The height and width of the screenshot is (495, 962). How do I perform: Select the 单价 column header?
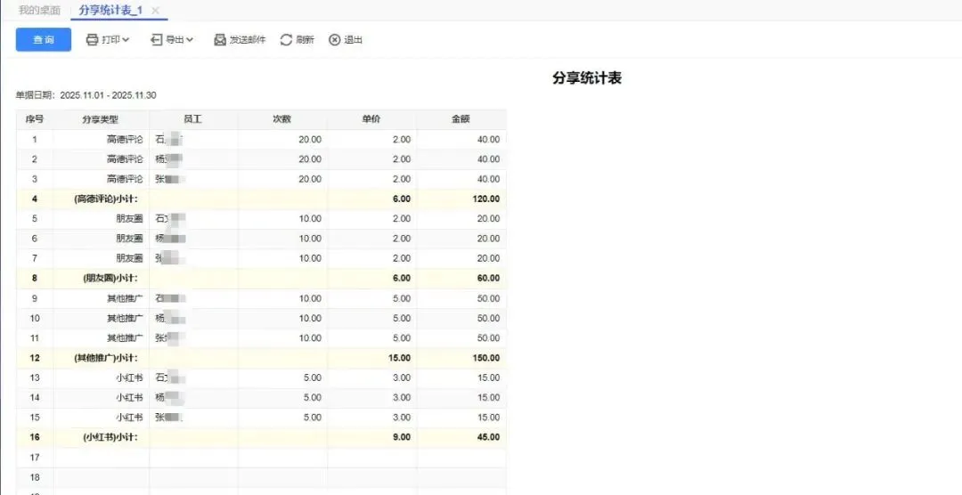coord(371,119)
